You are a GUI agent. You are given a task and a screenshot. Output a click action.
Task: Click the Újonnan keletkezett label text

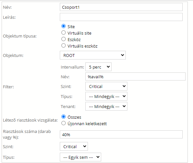tap(87, 124)
